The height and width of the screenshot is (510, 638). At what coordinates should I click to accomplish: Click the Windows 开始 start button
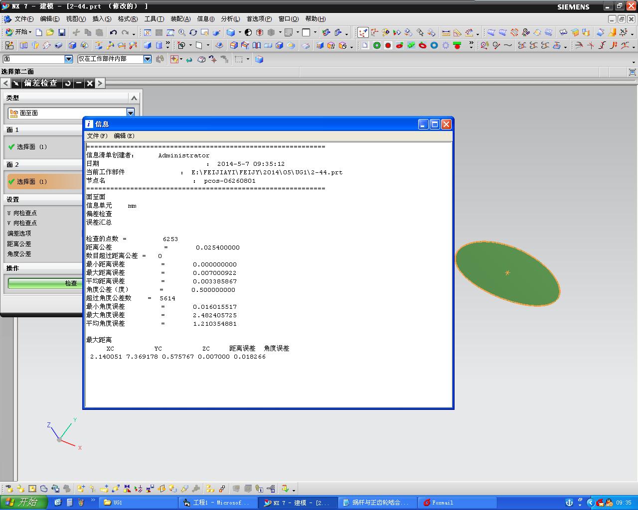(x=23, y=502)
